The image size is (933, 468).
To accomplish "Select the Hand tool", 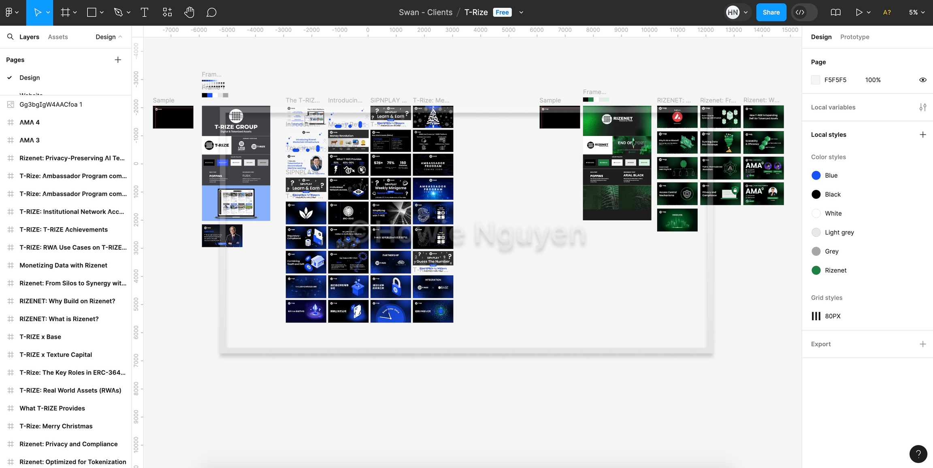I will tap(189, 13).
